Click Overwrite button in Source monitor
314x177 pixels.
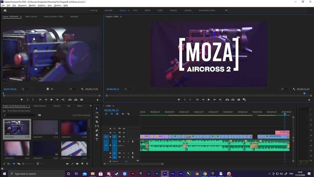click(x=76, y=100)
